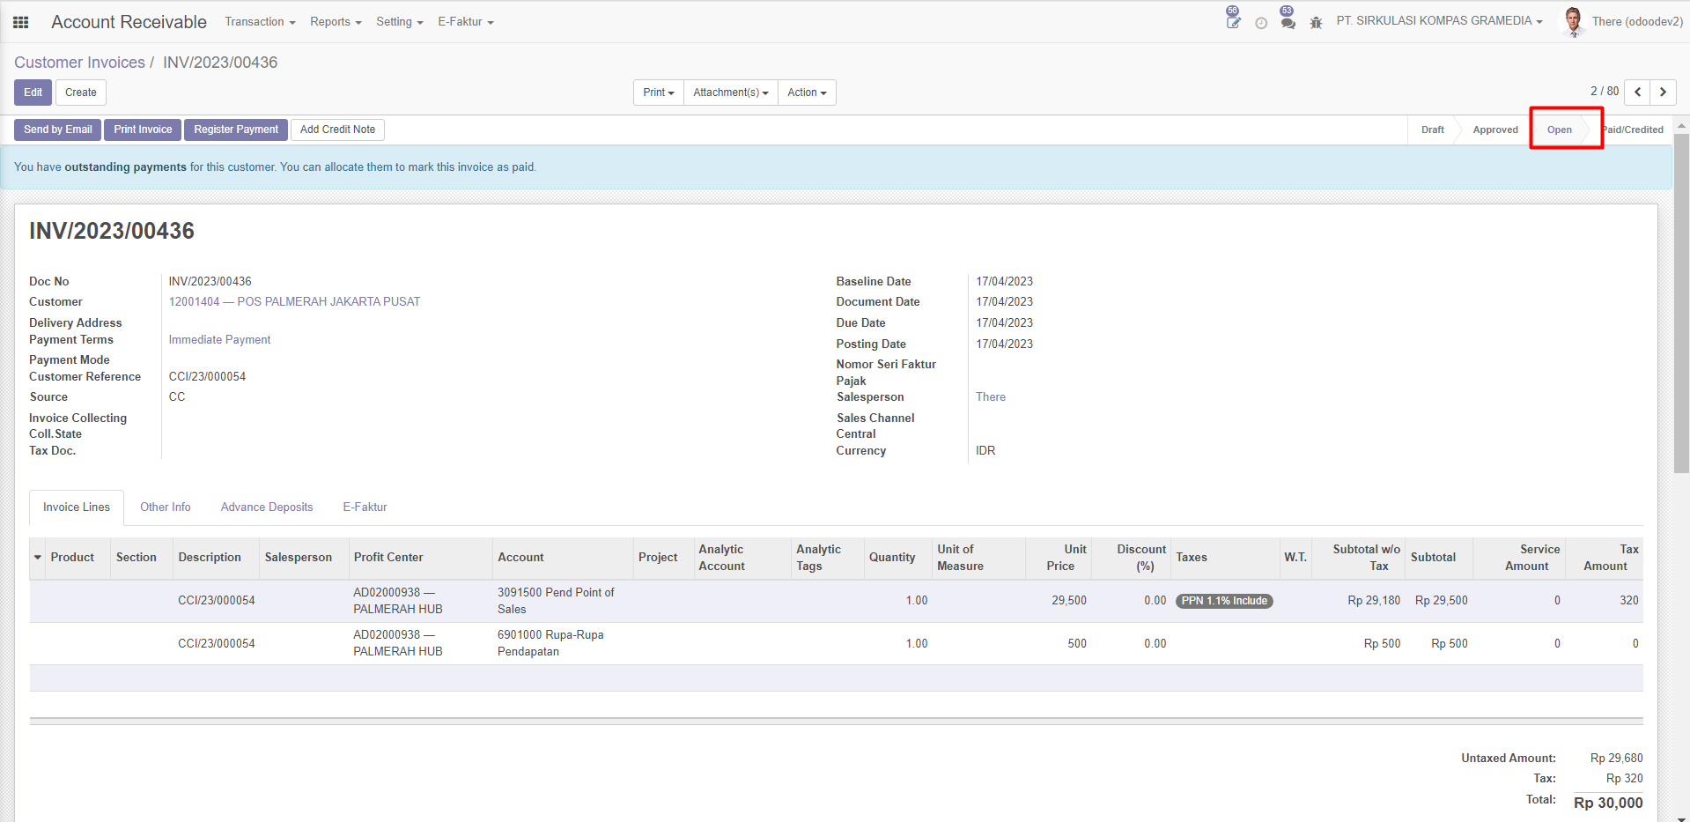Click the Draft status stage
This screenshot has width=1690, height=822.
pyautogui.click(x=1433, y=130)
